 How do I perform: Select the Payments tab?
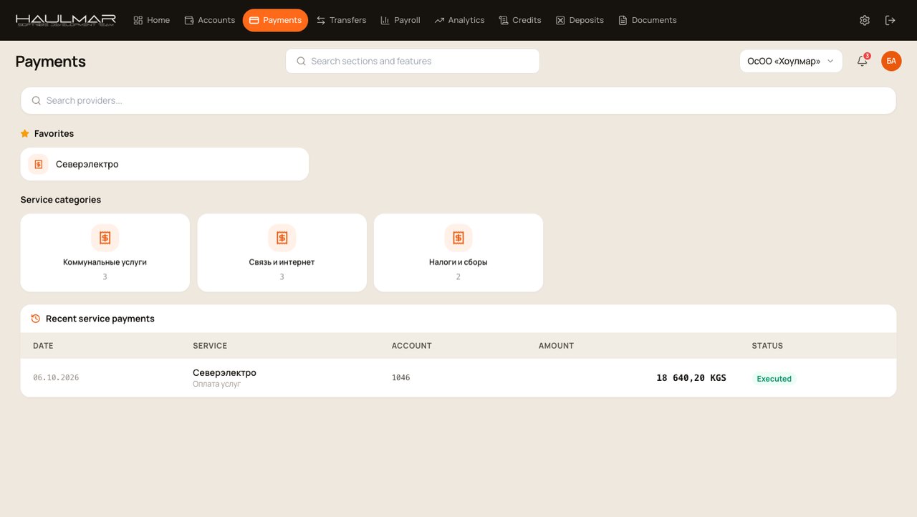(x=275, y=20)
